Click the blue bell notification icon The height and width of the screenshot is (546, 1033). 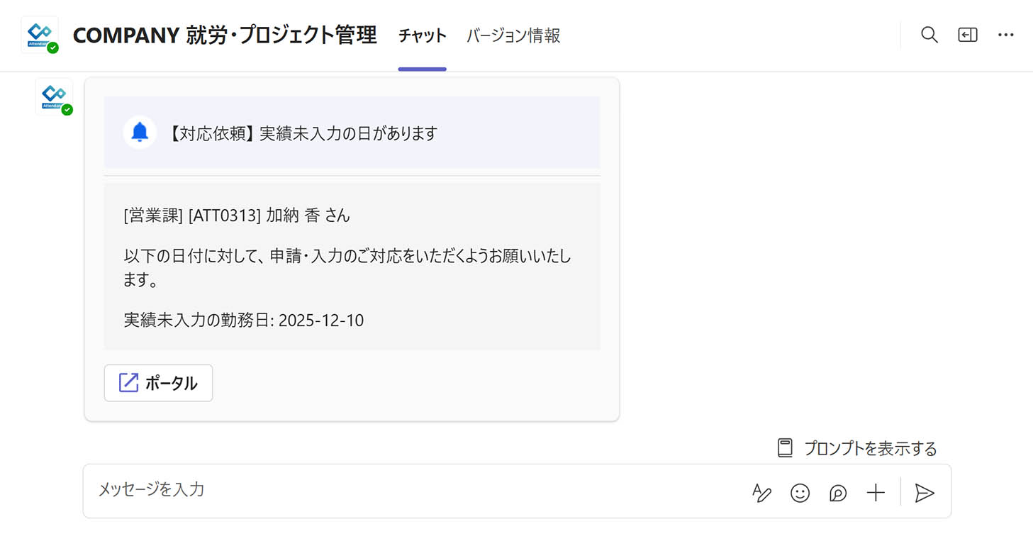coord(140,132)
